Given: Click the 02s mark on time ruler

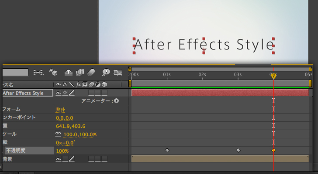Looking at the screenshot, I should 202,75.
